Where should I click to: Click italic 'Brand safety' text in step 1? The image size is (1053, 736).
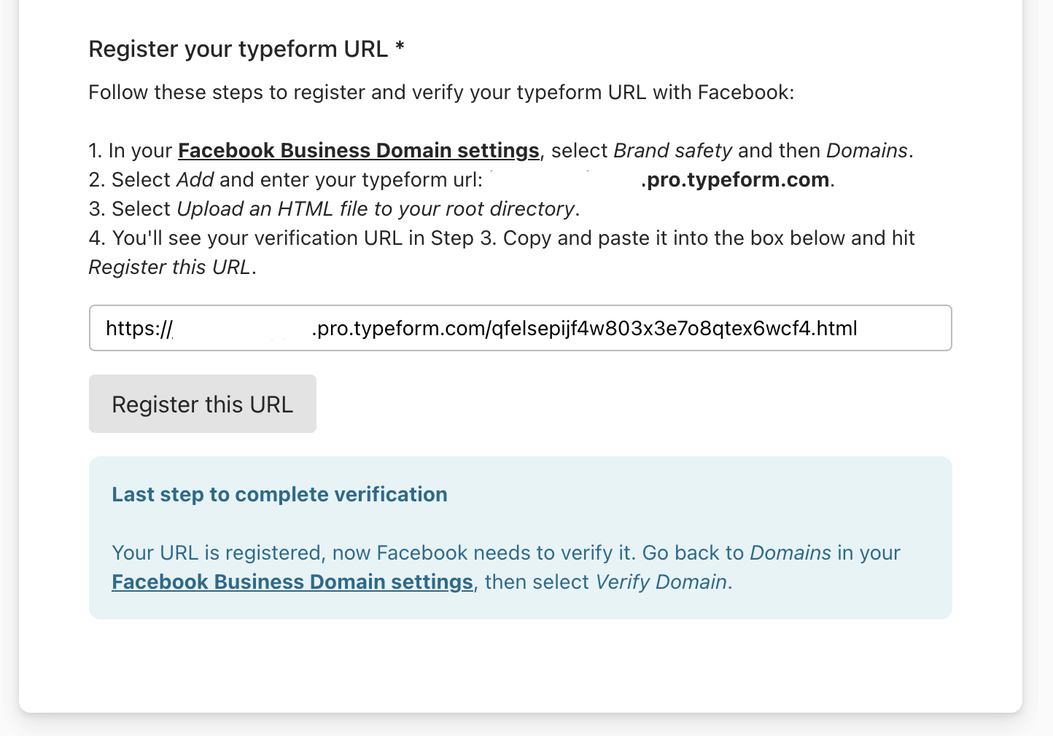click(x=672, y=151)
